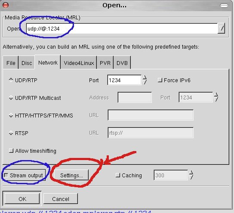Click the Settings... button

point(71,175)
